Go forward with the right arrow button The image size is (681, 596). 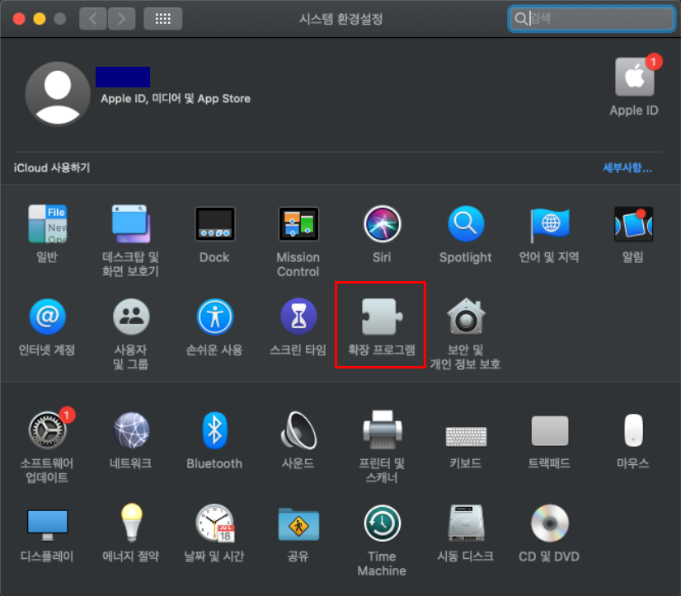tap(121, 19)
